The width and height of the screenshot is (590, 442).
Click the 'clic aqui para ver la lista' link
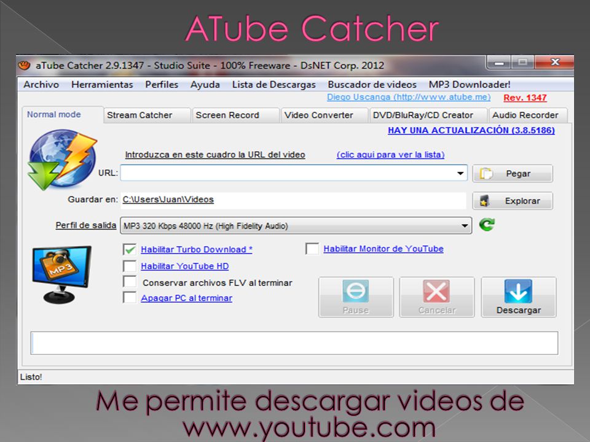click(391, 155)
